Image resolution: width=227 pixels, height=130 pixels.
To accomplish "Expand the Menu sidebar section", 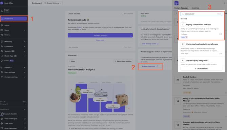I will tap(25, 30).
